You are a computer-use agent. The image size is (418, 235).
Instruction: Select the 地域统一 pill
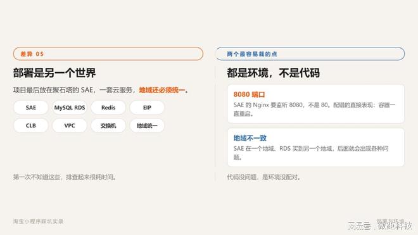click(x=147, y=125)
